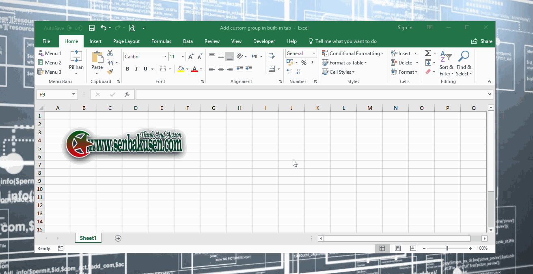Click the Menu 3 button
The height and width of the screenshot is (274, 533).
[50, 72]
